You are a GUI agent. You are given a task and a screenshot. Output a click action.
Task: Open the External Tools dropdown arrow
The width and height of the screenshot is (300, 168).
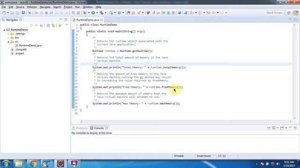click(105, 13)
